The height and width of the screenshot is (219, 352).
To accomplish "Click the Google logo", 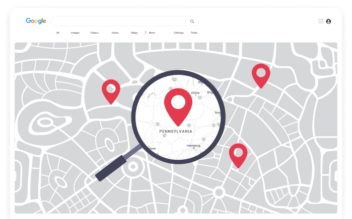I will 36,21.
